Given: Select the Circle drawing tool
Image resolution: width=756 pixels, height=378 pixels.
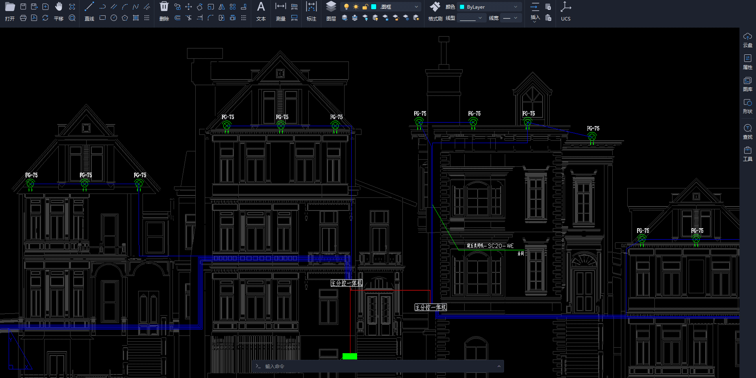Looking at the screenshot, I should click(114, 18).
